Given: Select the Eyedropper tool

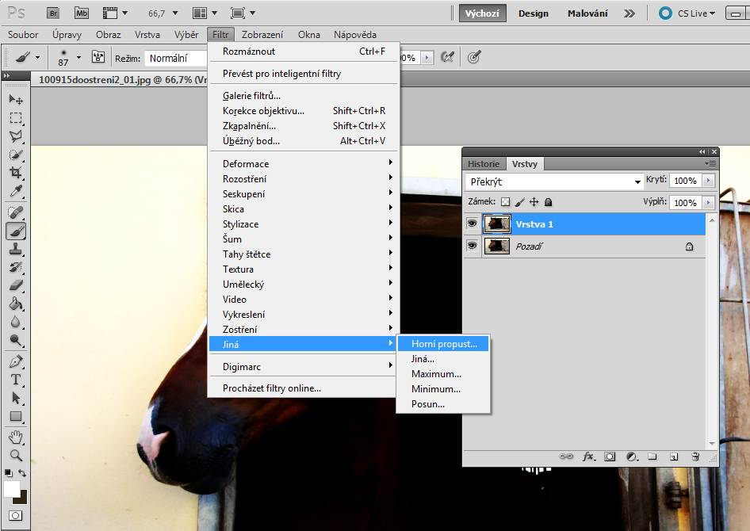Looking at the screenshot, I should click(x=15, y=192).
